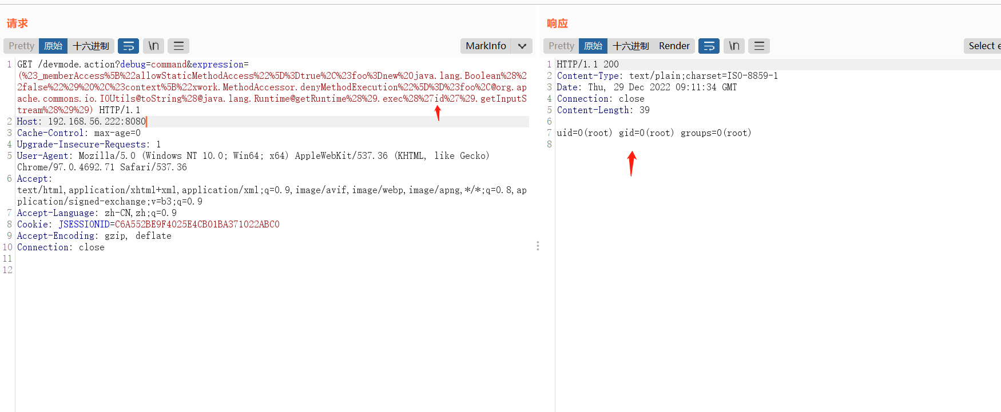Open response panel hamburger menu
This screenshot has height=412, width=1001.
(759, 46)
